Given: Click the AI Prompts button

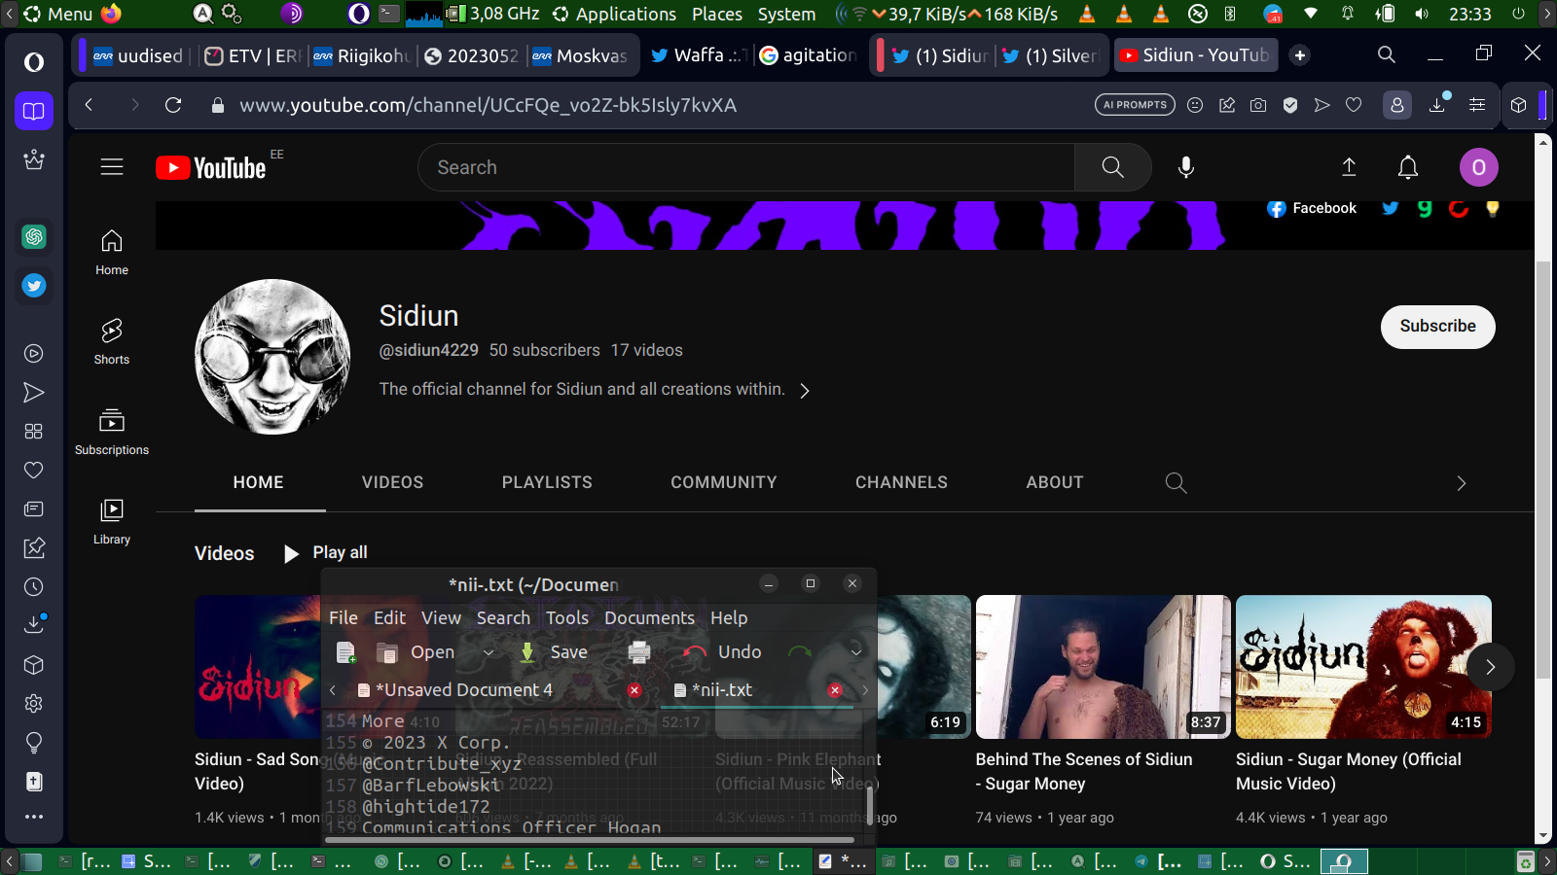Looking at the screenshot, I should (x=1135, y=105).
